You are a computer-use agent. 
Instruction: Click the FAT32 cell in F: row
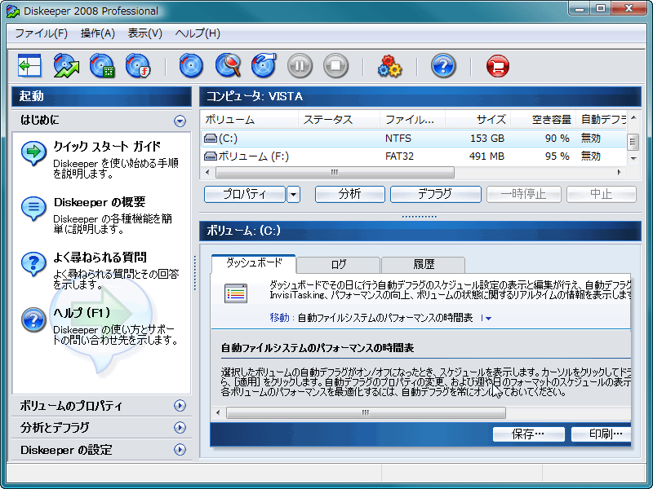399,156
